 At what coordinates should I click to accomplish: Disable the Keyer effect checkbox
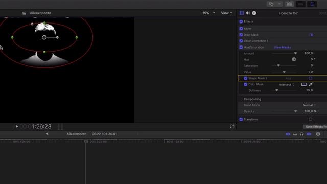click(241, 29)
